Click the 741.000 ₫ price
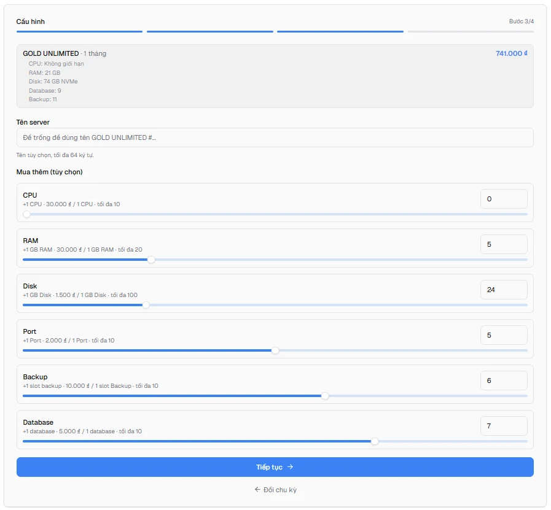This screenshot has height=510, width=551. pos(512,53)
